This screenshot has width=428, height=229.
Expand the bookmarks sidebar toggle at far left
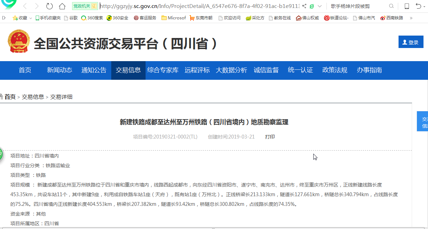coord(4,18)
